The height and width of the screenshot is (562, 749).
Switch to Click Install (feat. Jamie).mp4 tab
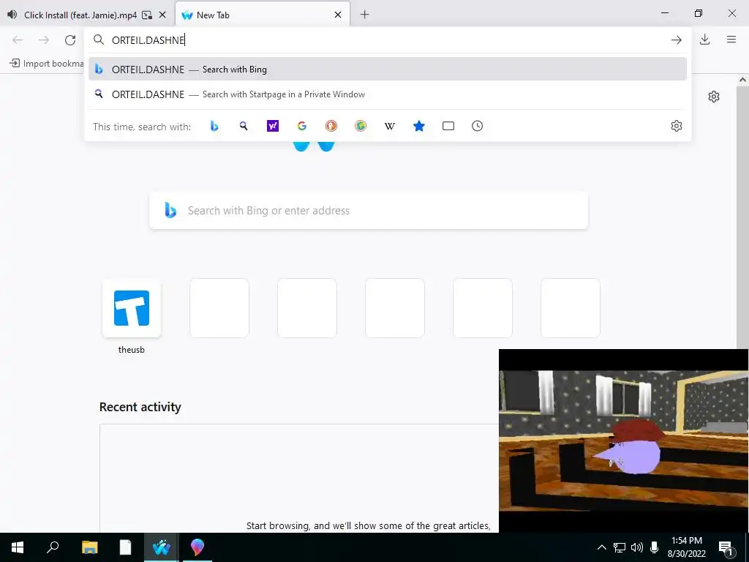click(80, 15)
